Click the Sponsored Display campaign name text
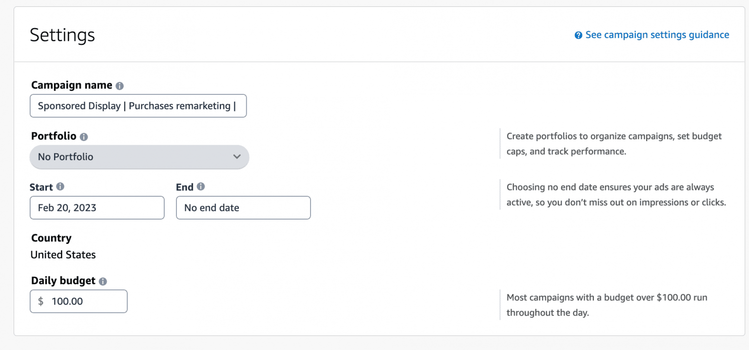Viewport: 749px width, 350px height. click(x=138, y=106)
